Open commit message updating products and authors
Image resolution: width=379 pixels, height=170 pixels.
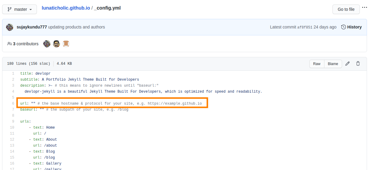(x=77, y=27)
